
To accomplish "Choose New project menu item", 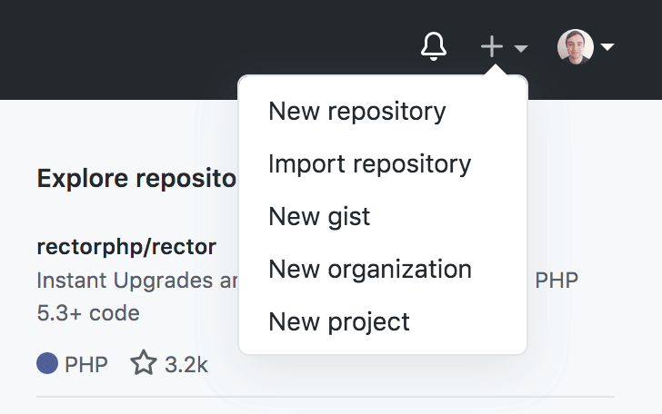I will coord(339,322).
